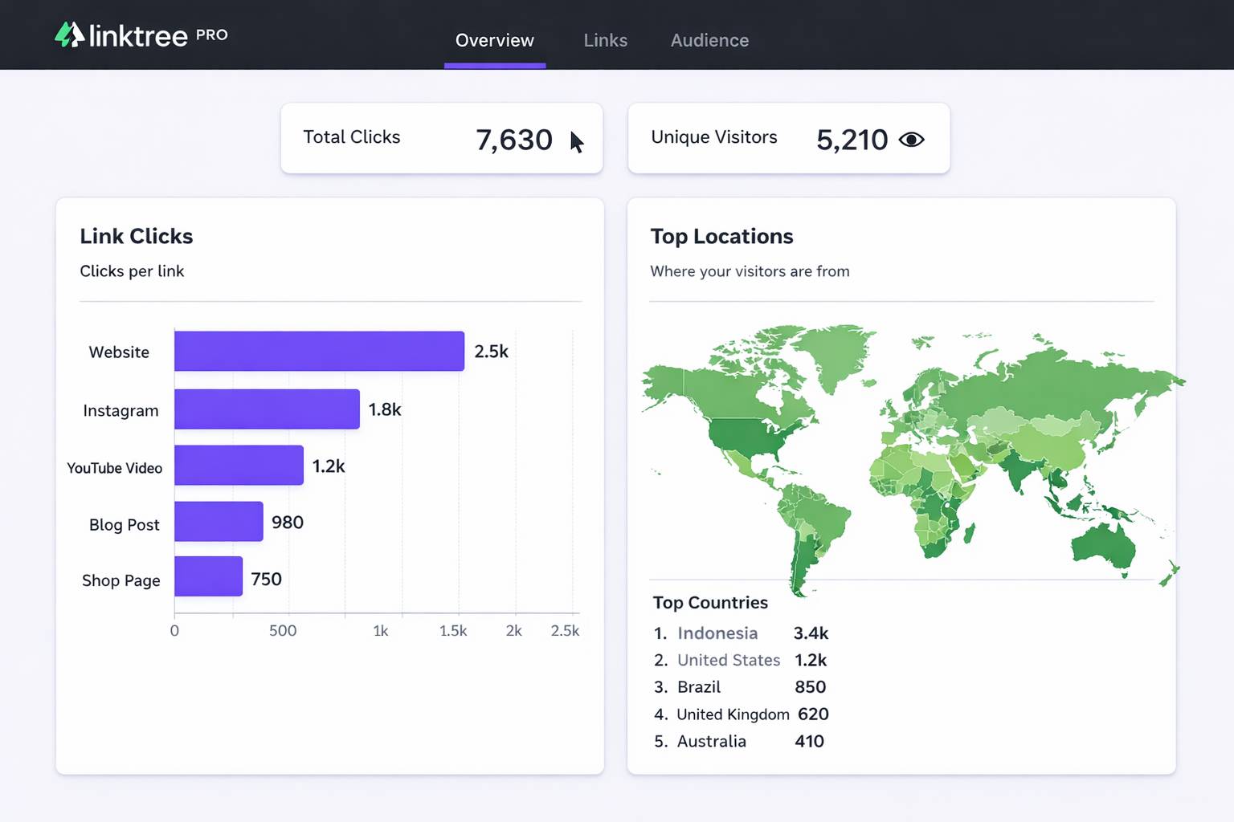1234x822 pixels.
Task: Click the Blog Post bar
Action: pyautogui.click(x=219, y=522)
